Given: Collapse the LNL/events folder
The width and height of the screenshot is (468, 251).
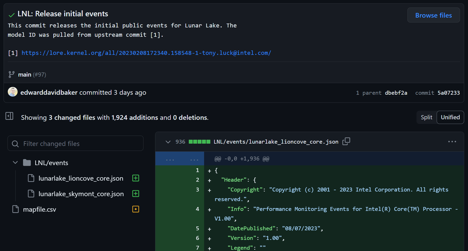Looking at the screenshot, I should (15, 163).
